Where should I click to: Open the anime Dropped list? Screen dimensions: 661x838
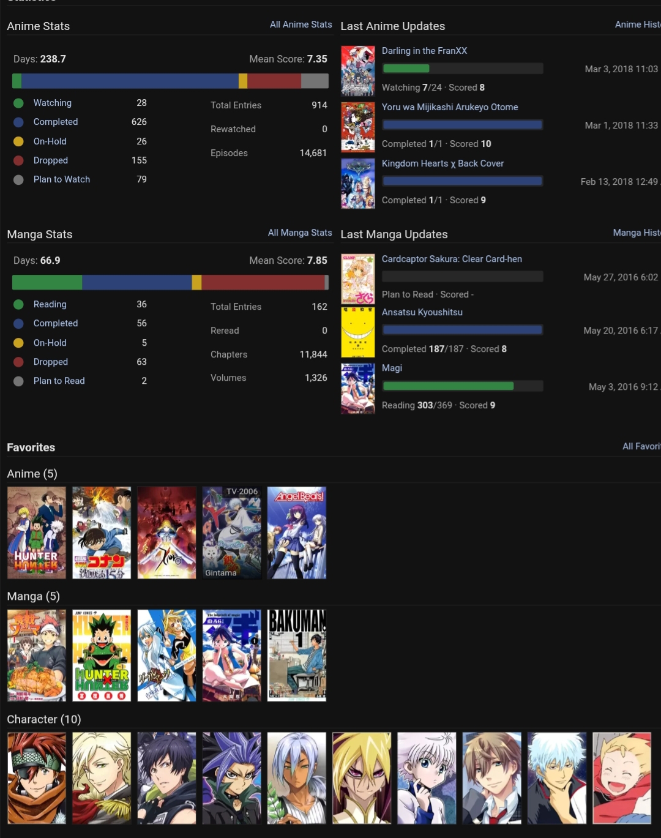pos(50,160)
